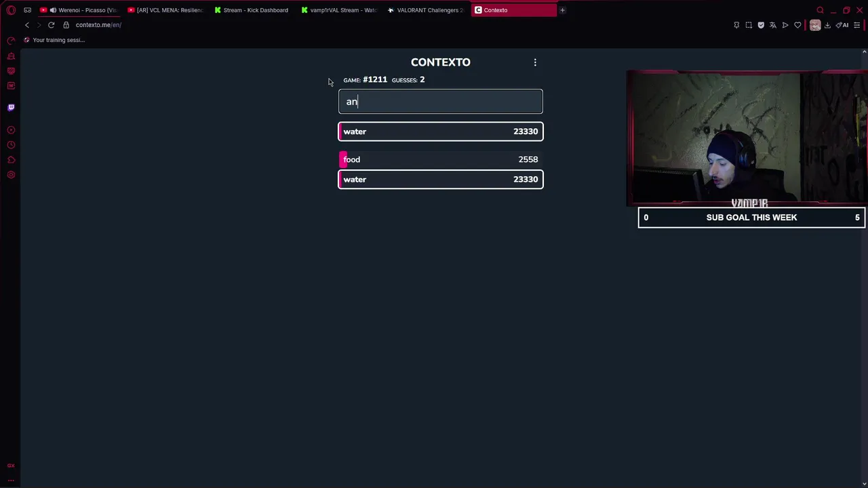
Task: Reload the Contexto page
Action: pyautogui.click(x=51, y=25)
